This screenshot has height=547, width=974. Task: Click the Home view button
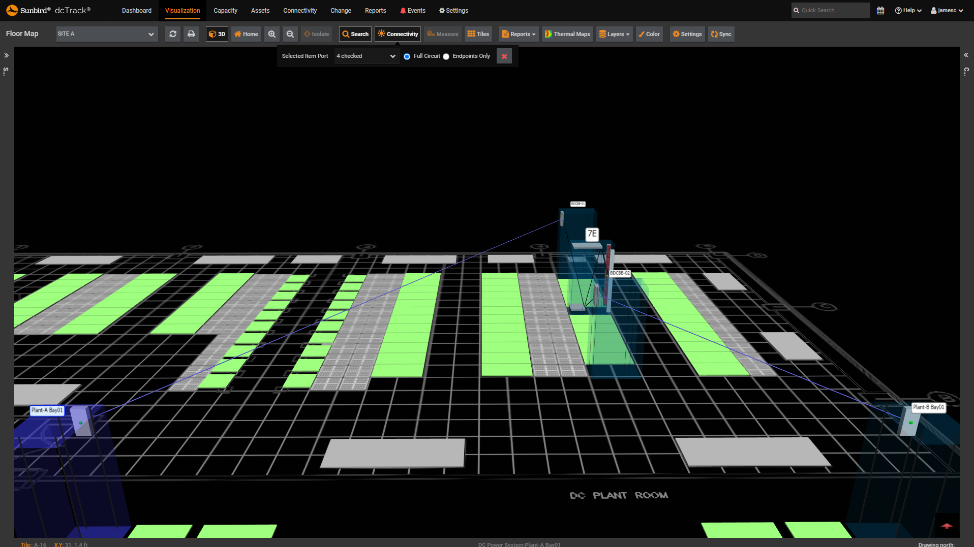[x=246, y=34]
